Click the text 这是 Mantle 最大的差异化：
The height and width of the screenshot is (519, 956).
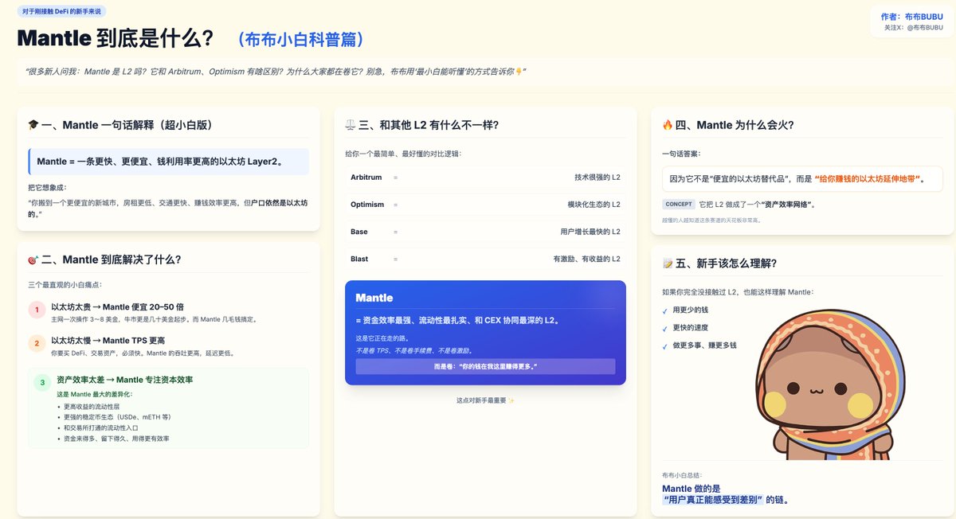(94, 394)
